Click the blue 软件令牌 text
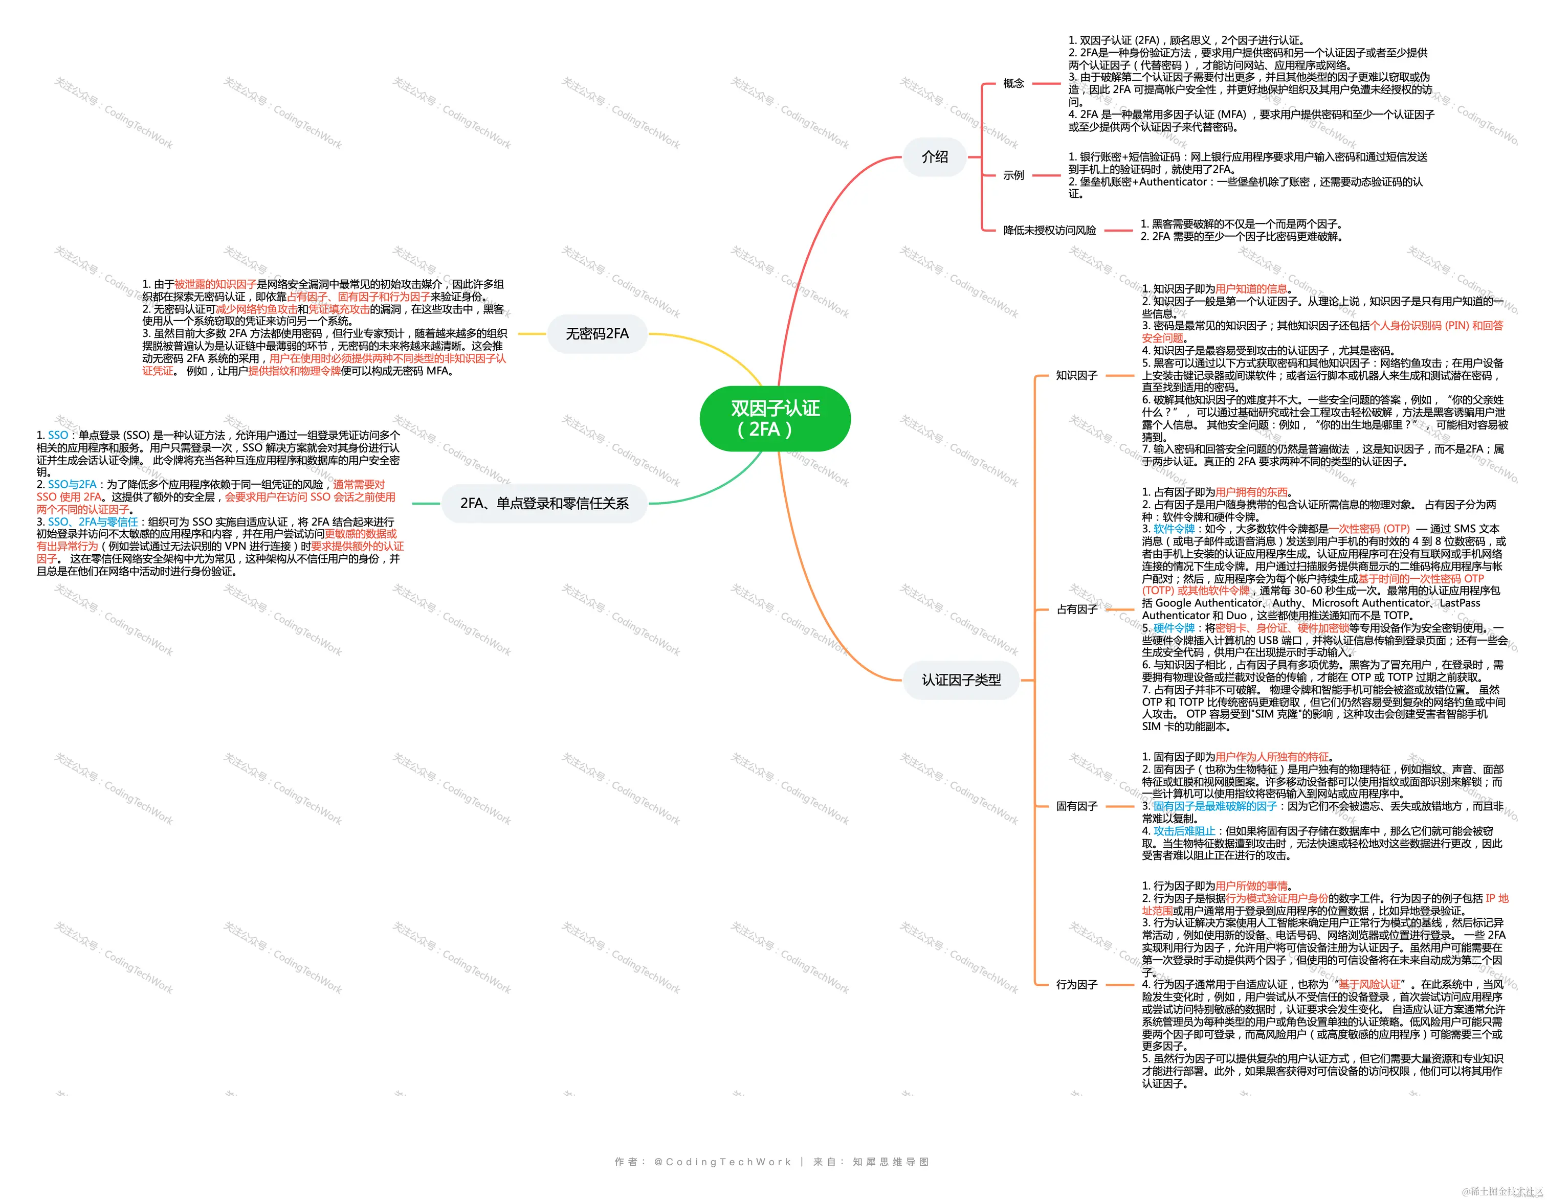 click(1174, 529)
